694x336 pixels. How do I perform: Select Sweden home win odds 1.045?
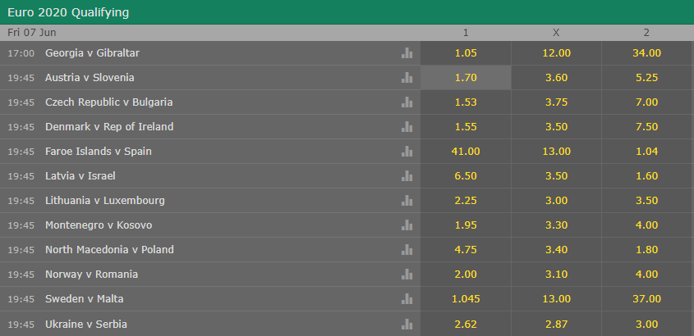tap(466, 299)
